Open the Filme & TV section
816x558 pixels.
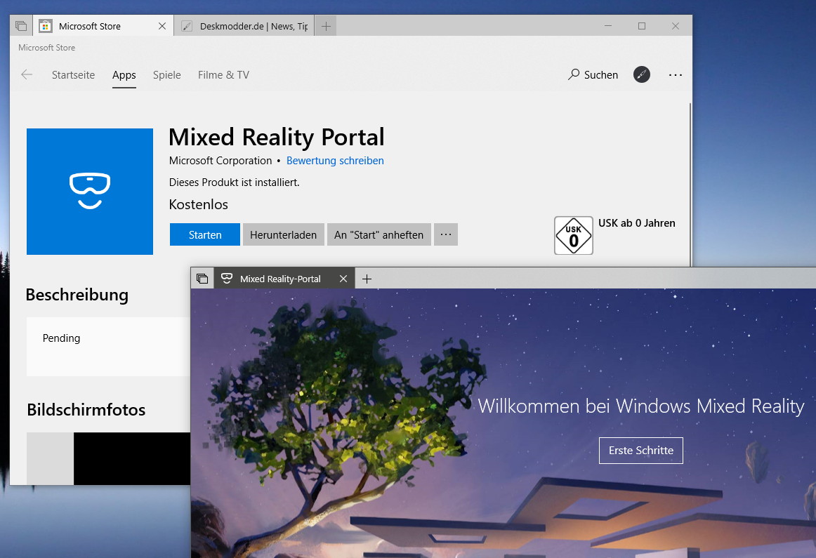pos(224,75)
